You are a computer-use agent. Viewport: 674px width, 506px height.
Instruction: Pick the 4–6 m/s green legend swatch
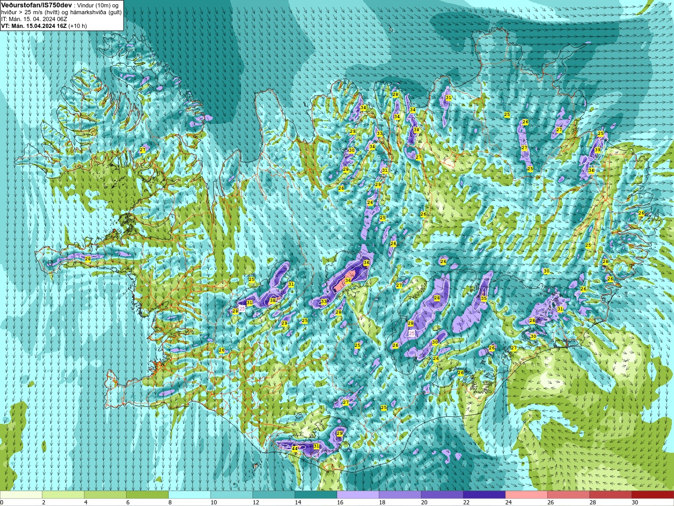105,495
